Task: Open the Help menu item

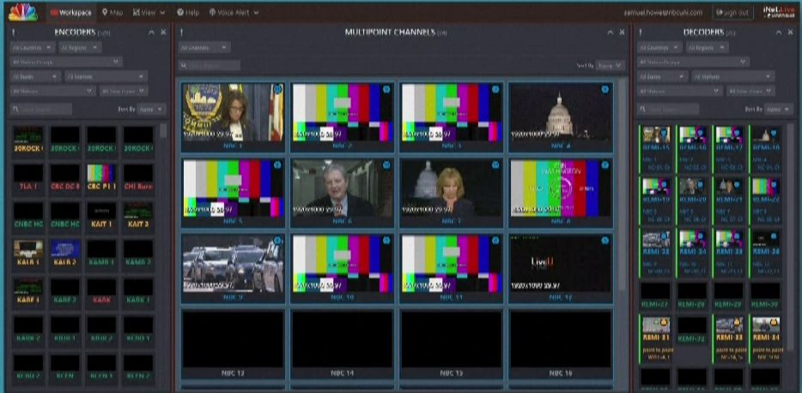Action: [188, 12]
